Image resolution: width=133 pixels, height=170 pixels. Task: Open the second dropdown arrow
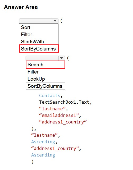(x=62, y=58)
